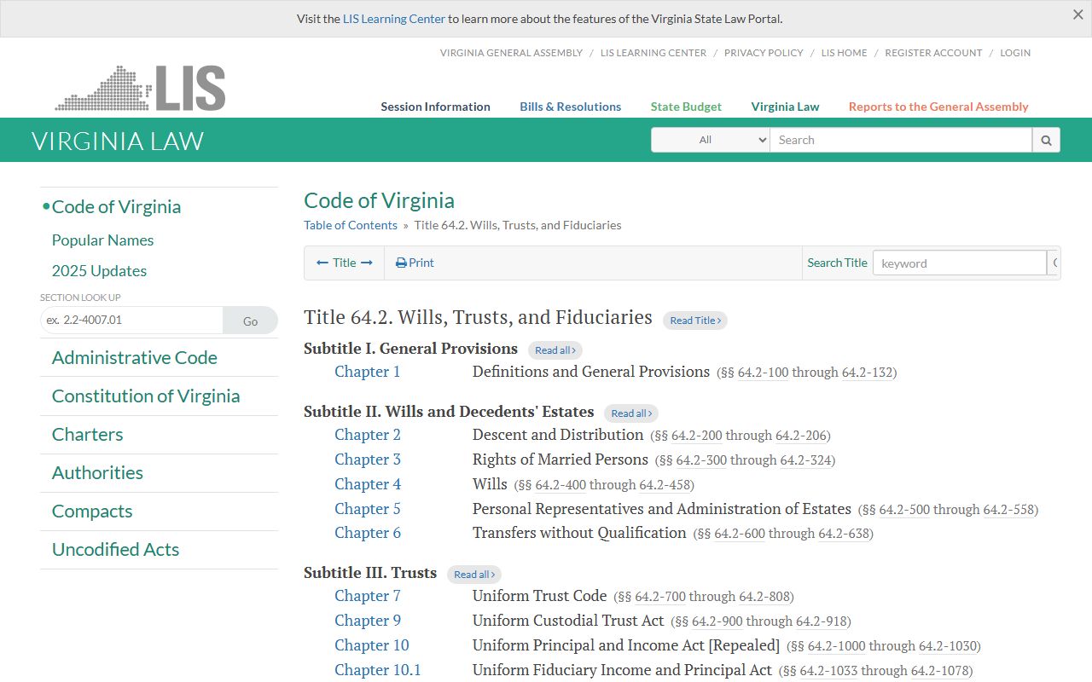The height and width of the screenshot is (682, 1092).
Task: Click Register Account link
Action: pyautogui.click(x=933, y=53)
